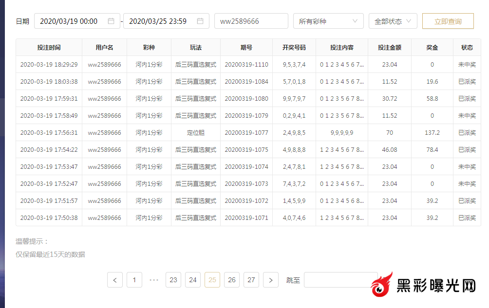Screen dimensions: 489x308
Task: Click the username field ww2589666
Action: 251,21
